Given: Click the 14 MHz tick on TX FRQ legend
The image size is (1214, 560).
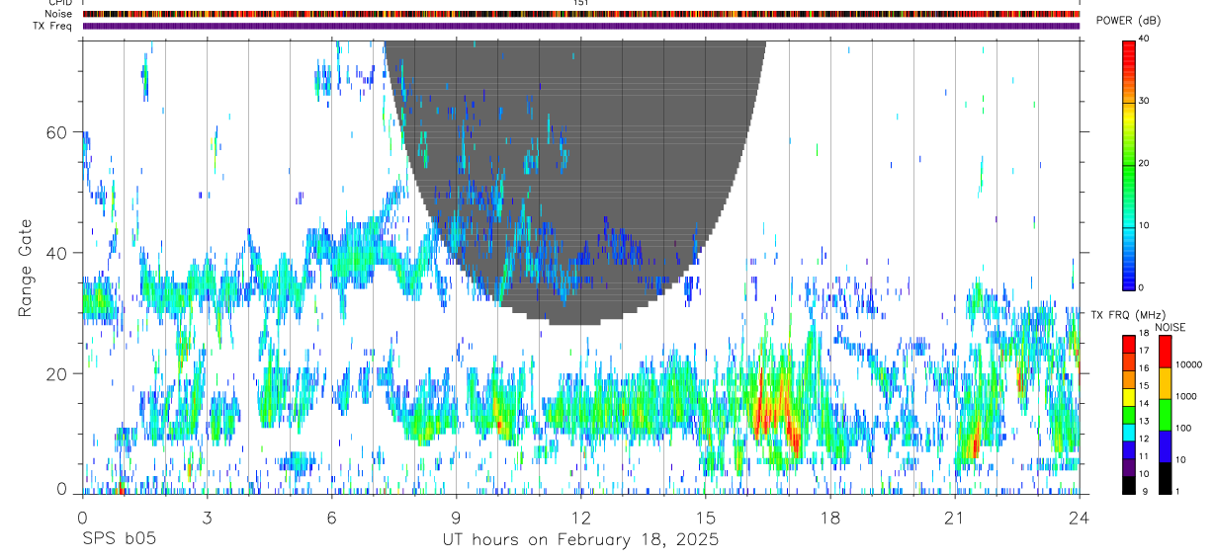Looking at the screenshot, I should tap(1144, 403).
